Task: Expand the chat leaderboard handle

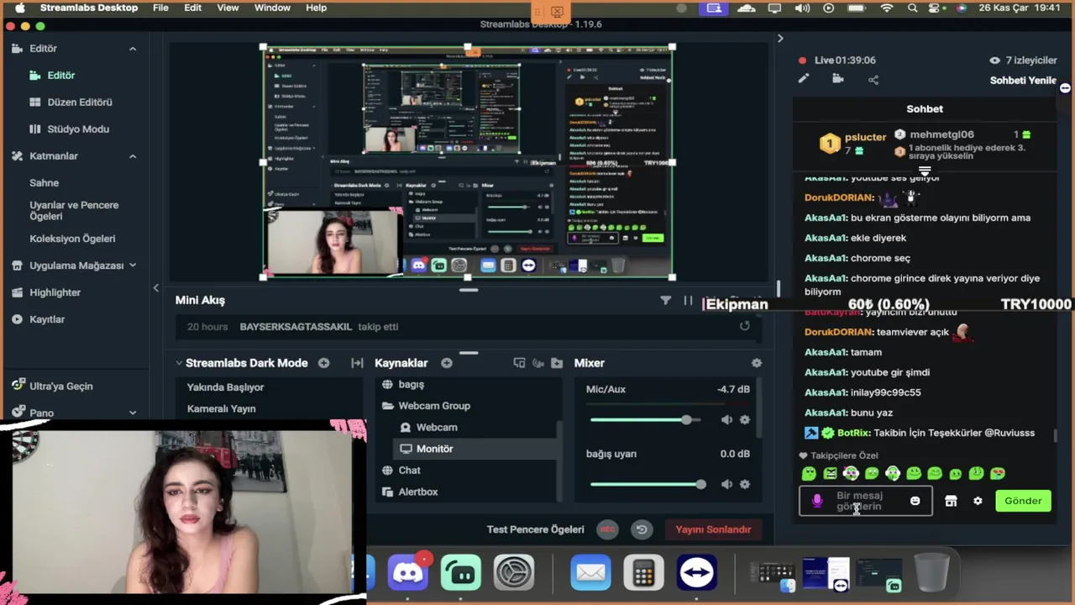Action: [925, 171]
